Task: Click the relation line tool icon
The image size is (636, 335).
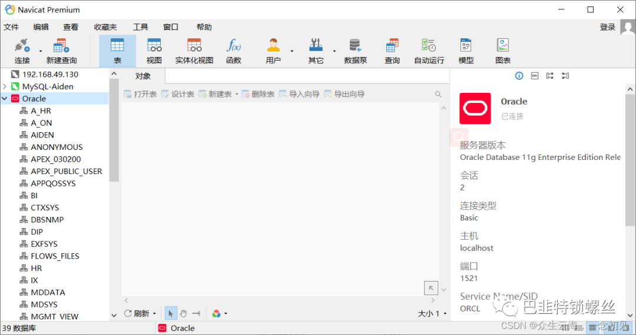Action: [x=196, y=314]
